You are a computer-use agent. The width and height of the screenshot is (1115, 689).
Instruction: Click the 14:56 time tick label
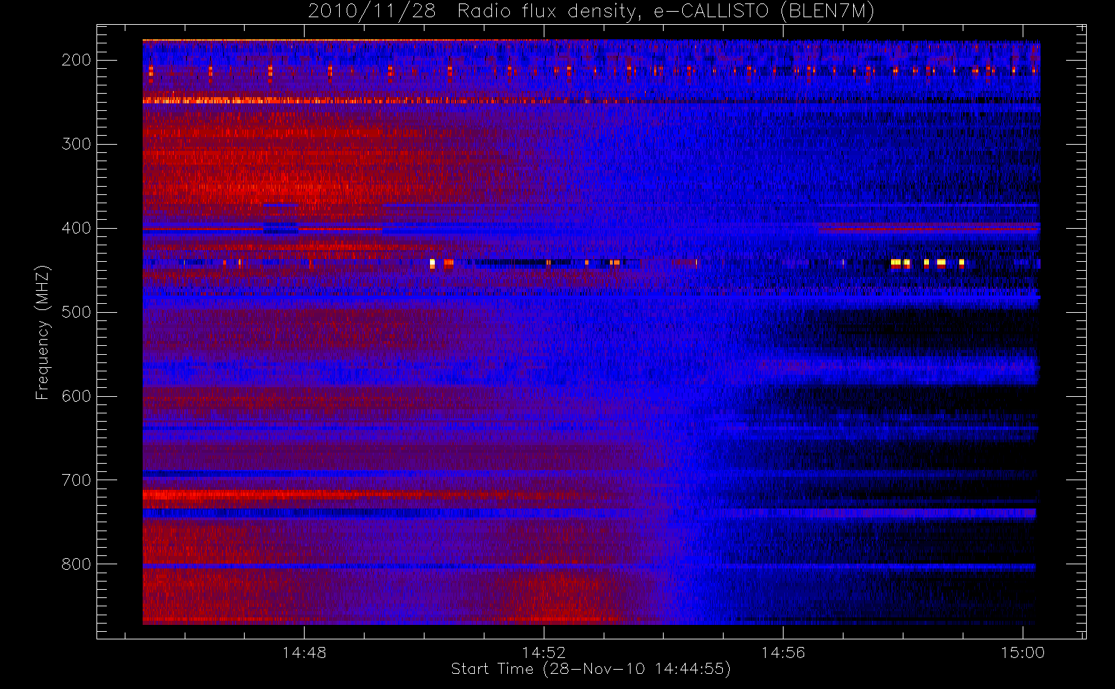(x=783, y=652)
